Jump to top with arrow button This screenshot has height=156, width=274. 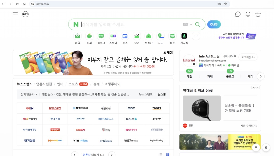click(256, 147)
